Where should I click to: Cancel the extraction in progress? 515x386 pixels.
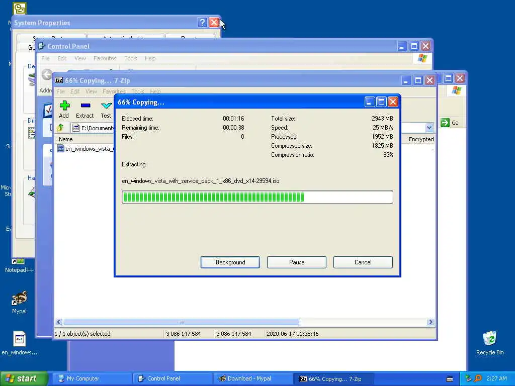pos(363,262)
